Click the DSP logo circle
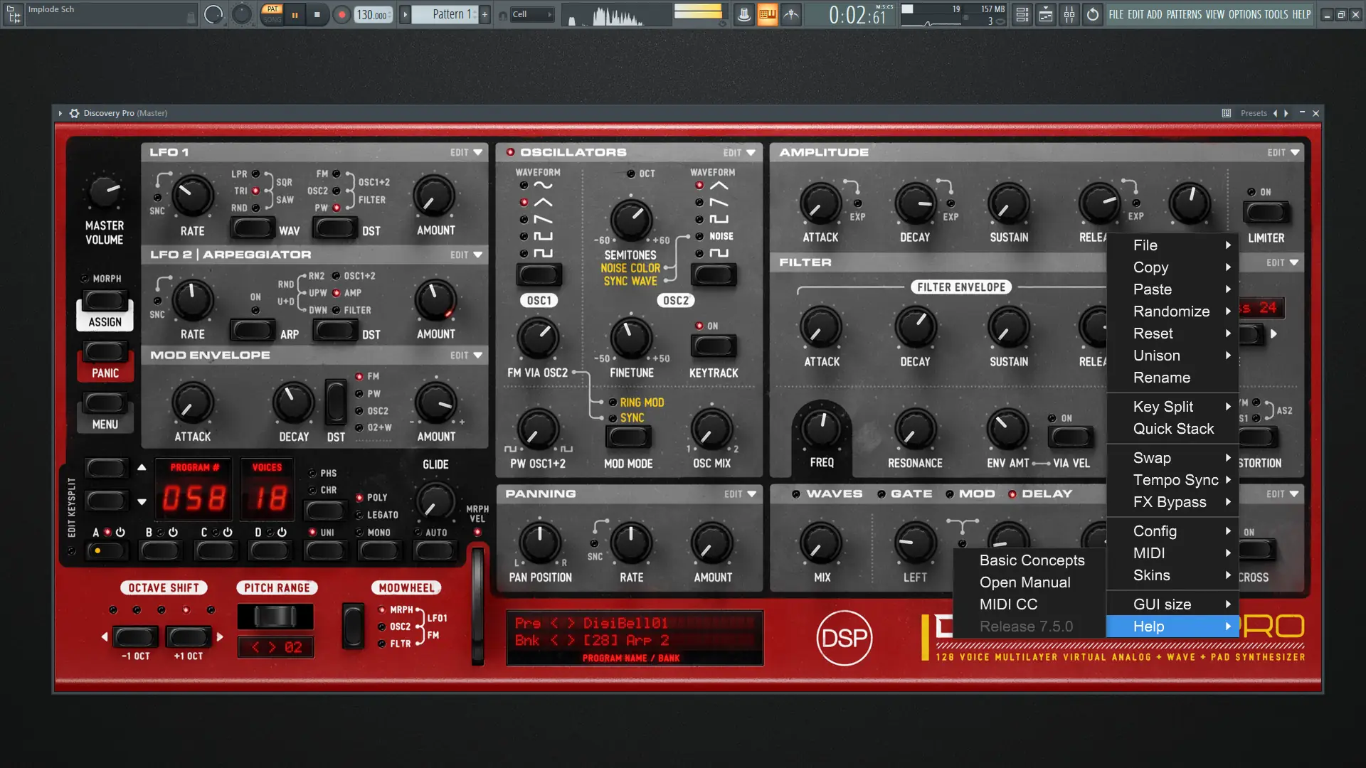This screenshot has height=768, width=1366. point(844,638)
